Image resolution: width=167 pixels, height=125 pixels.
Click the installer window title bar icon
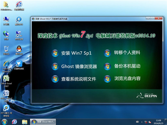point(33,19)
